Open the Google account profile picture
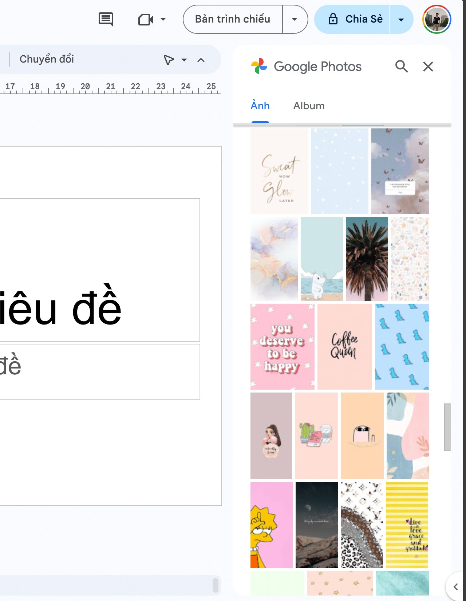 click(x=437, y=19)
